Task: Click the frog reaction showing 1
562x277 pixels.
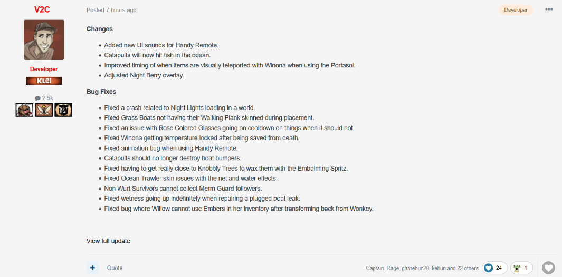Action: coord(521,268)
